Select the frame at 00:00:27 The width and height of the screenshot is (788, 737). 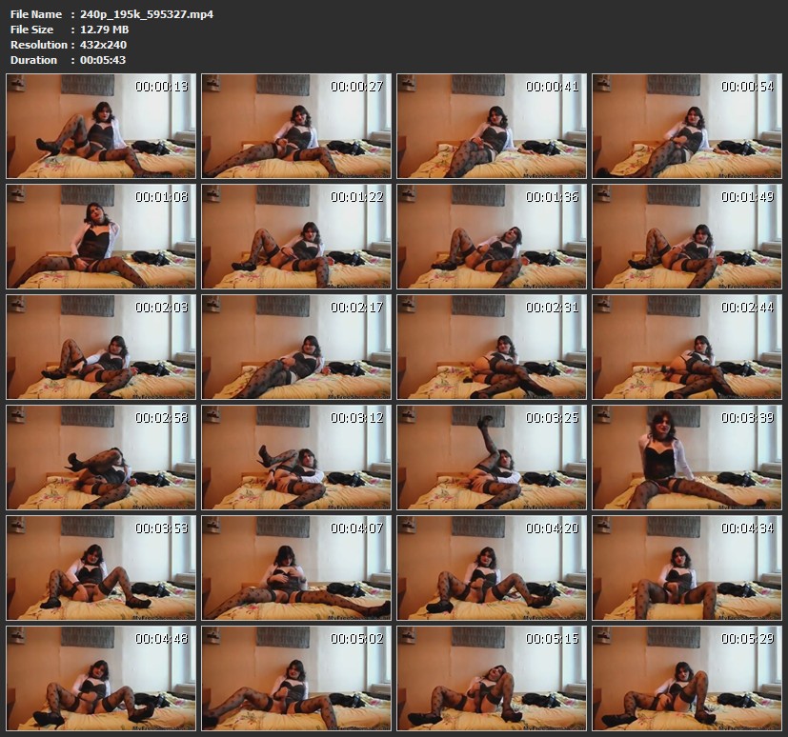click(296, 126)
